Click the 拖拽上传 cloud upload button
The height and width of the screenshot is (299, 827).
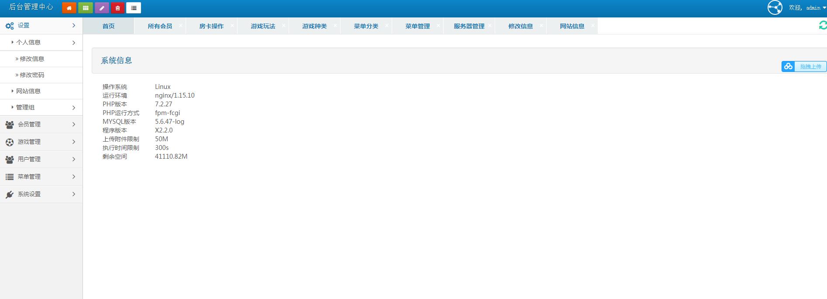click(804, 66)
